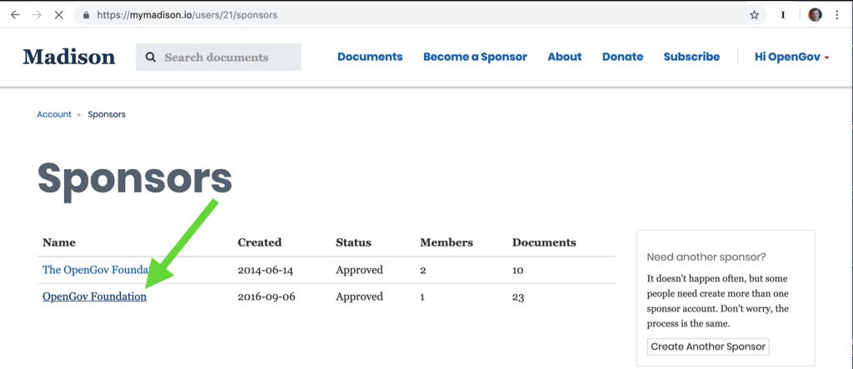Stop loading with the X button

(59, 15)
